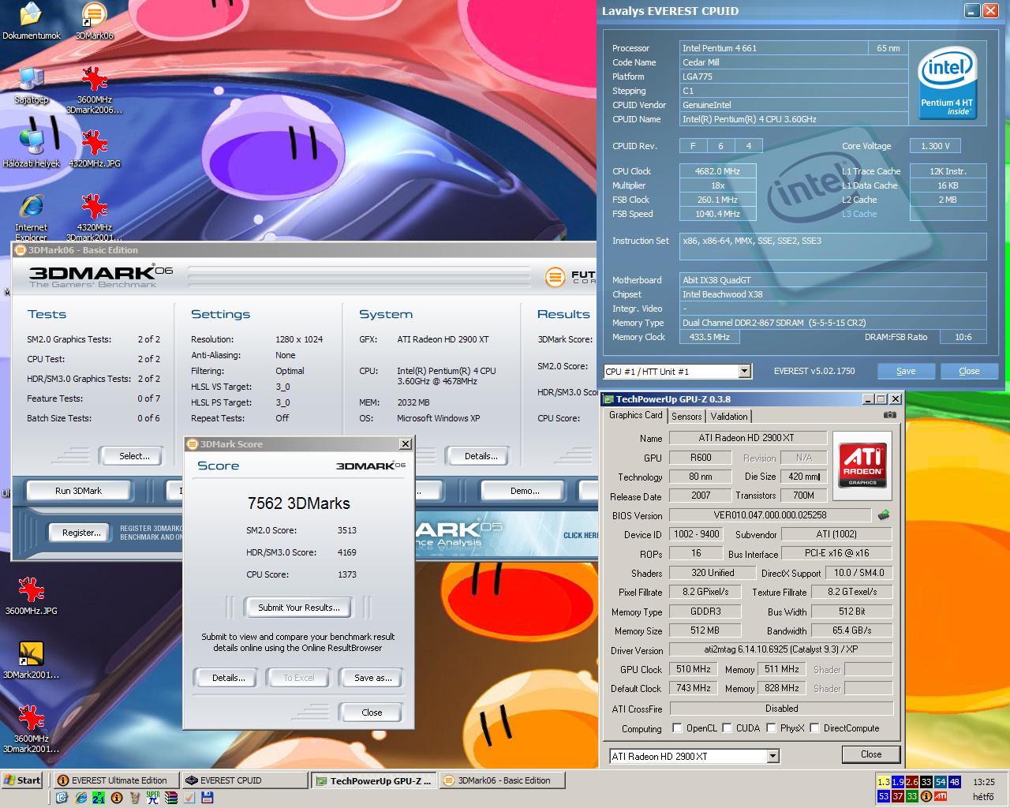Open the Validation tab
The image size is (1010, 808).
pos(729,416)
